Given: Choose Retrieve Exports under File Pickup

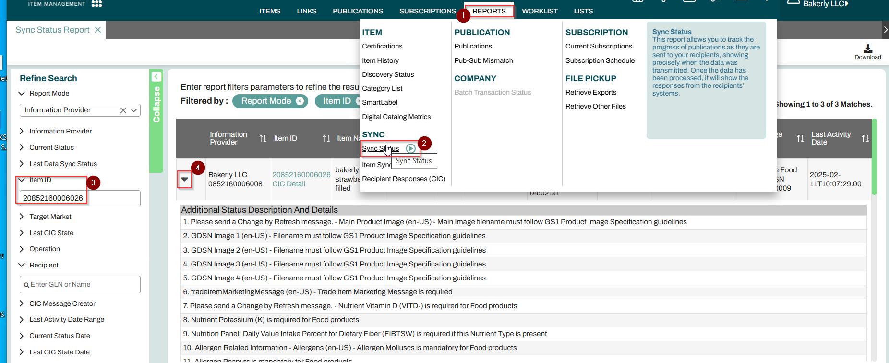Looking at the screenshot, I should coord(590,92).
